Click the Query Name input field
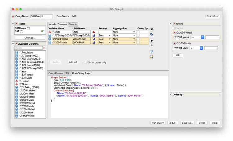233x141 pixels. 42,16
